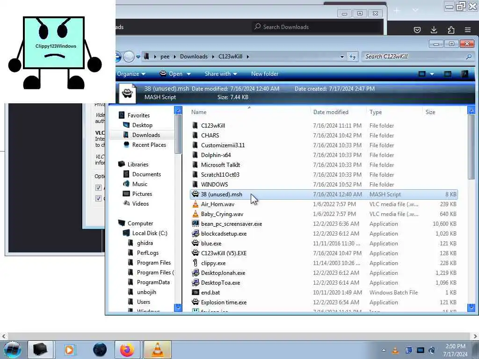This screenshot has height=359, width=479.
Task: Click nav pane scrollbar down arrow
Action: click(x=178, y=308)
